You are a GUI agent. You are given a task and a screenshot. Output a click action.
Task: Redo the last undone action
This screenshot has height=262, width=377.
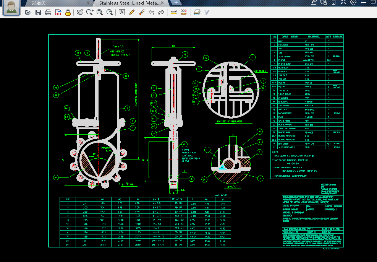pyautogui.click(x=161, y=12)
